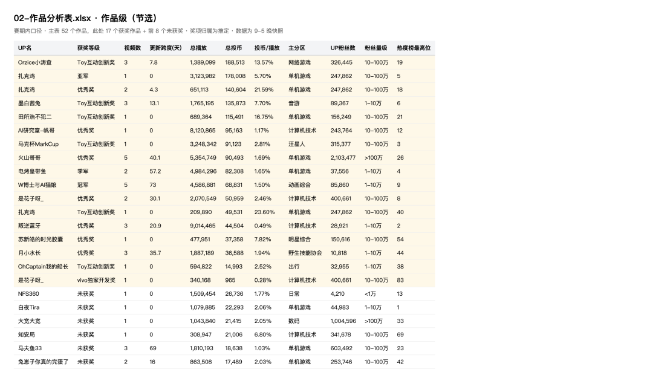Select the 月小水长 name cell
Screen dimensions: 653x372
tap(29, 253)
